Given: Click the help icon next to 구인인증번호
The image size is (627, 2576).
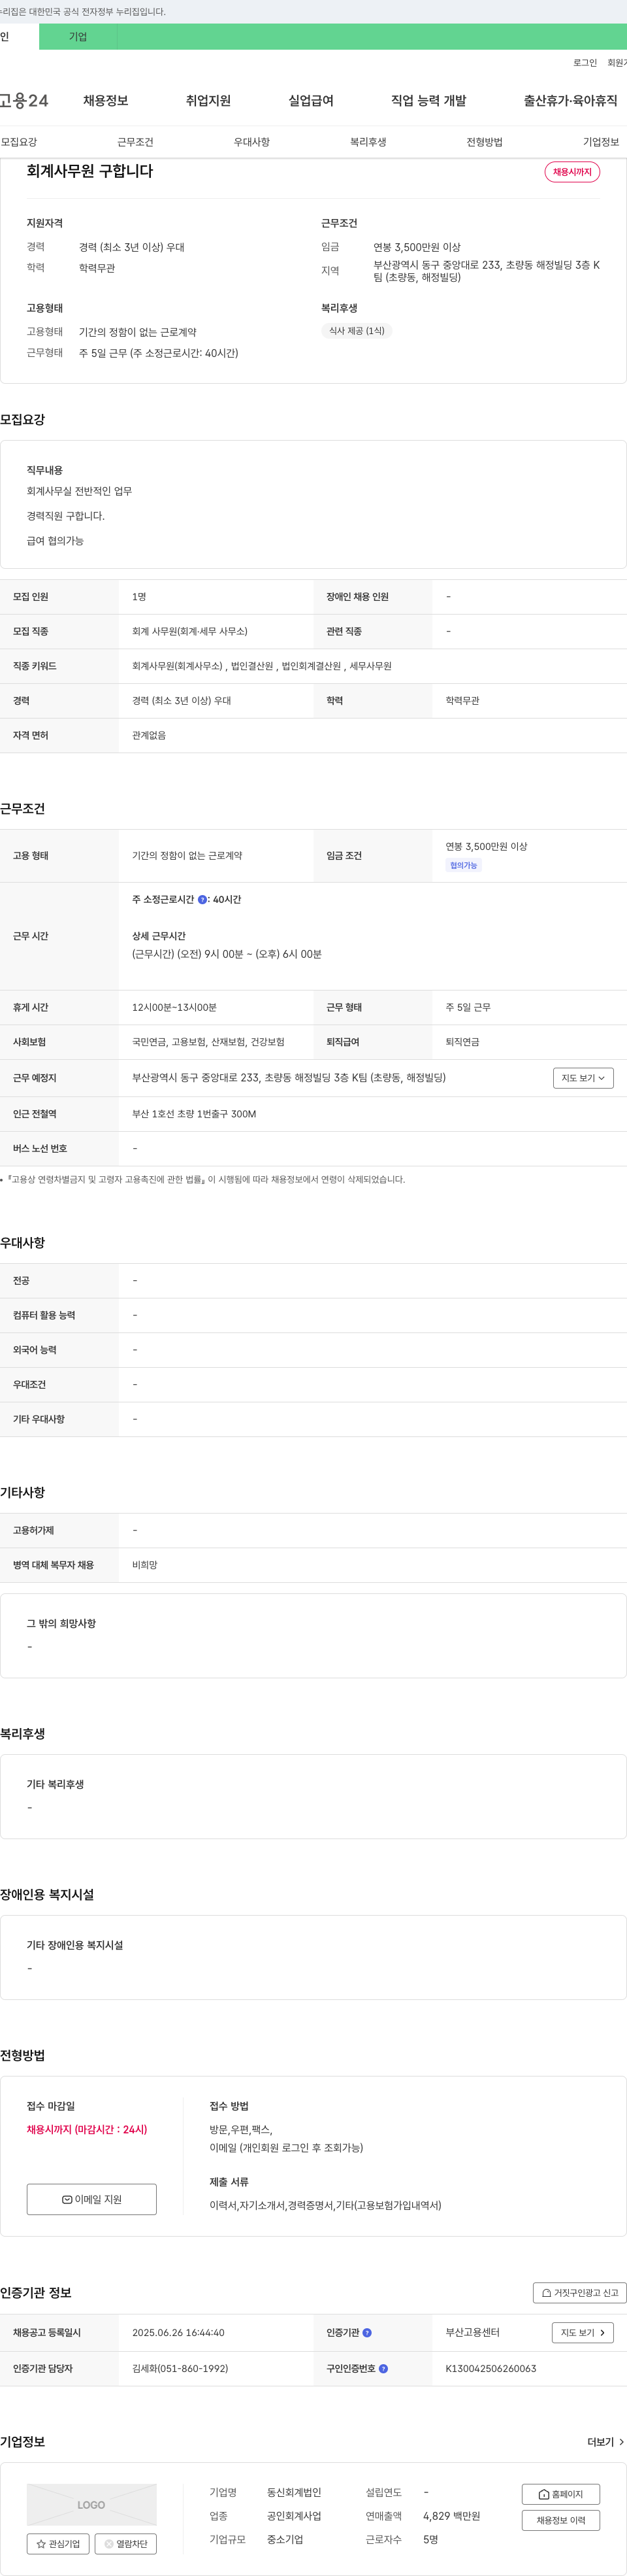Looking at the screenshot, I should (383, 2368).
